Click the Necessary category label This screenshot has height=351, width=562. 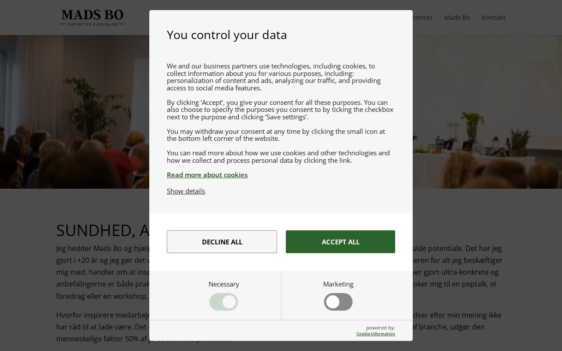click(223, 284)
